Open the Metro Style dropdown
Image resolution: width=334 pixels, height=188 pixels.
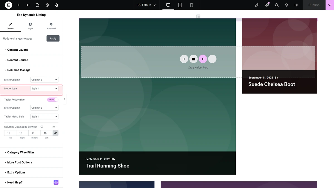pyautogui.click(x=44, y=89)
